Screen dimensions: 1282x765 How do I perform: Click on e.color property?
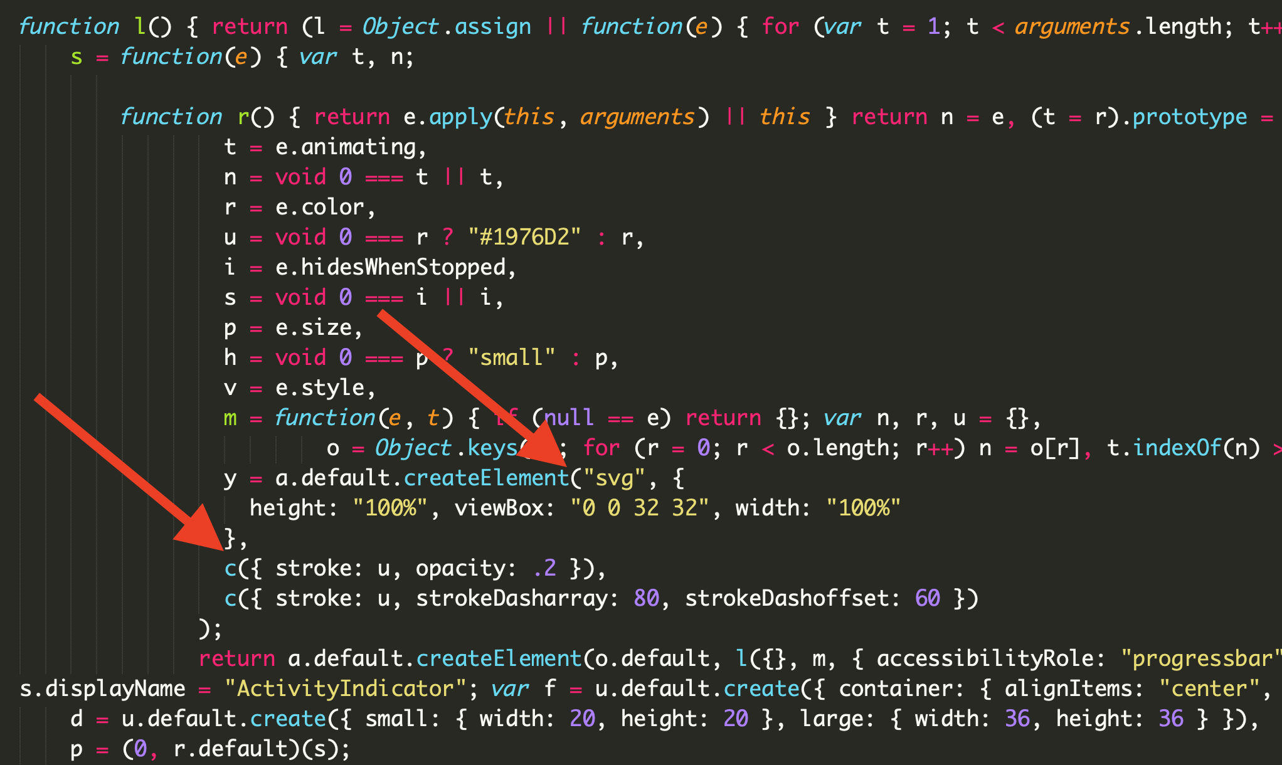click(320, 208)
